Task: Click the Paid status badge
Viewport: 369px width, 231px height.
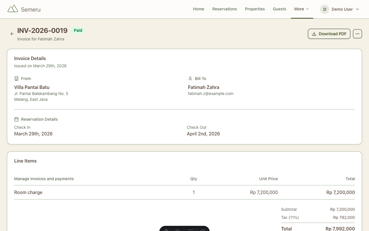Action: (x=78, y=30)
